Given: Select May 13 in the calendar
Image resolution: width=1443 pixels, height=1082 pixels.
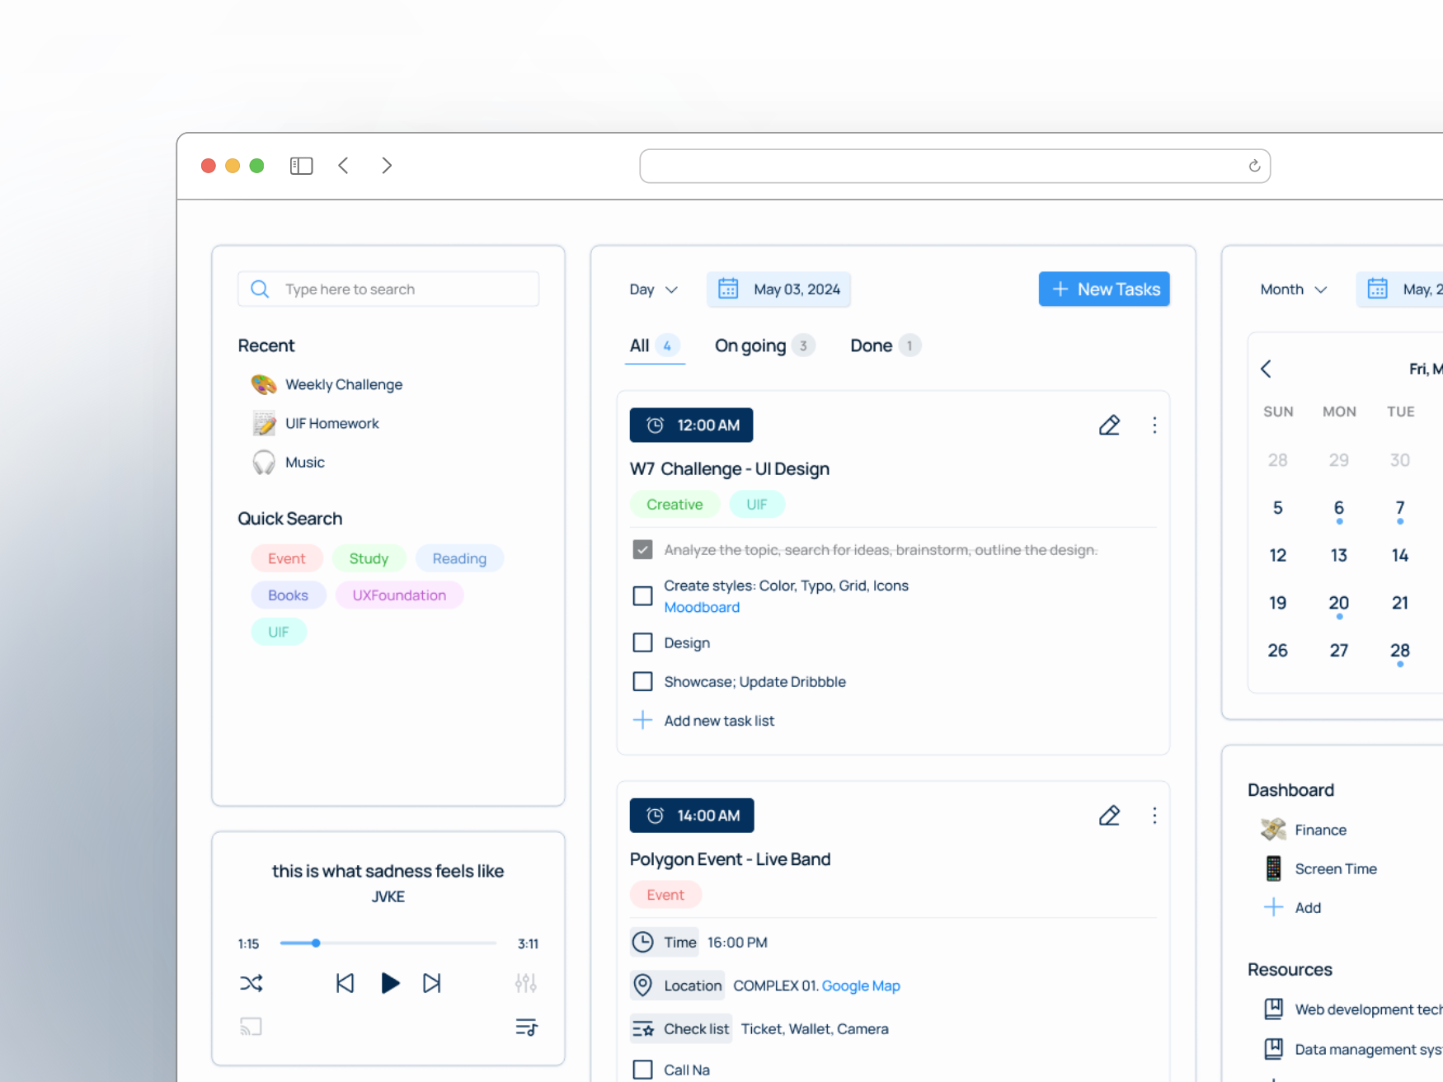Looking at the screenshot, I should [1339, 555].
